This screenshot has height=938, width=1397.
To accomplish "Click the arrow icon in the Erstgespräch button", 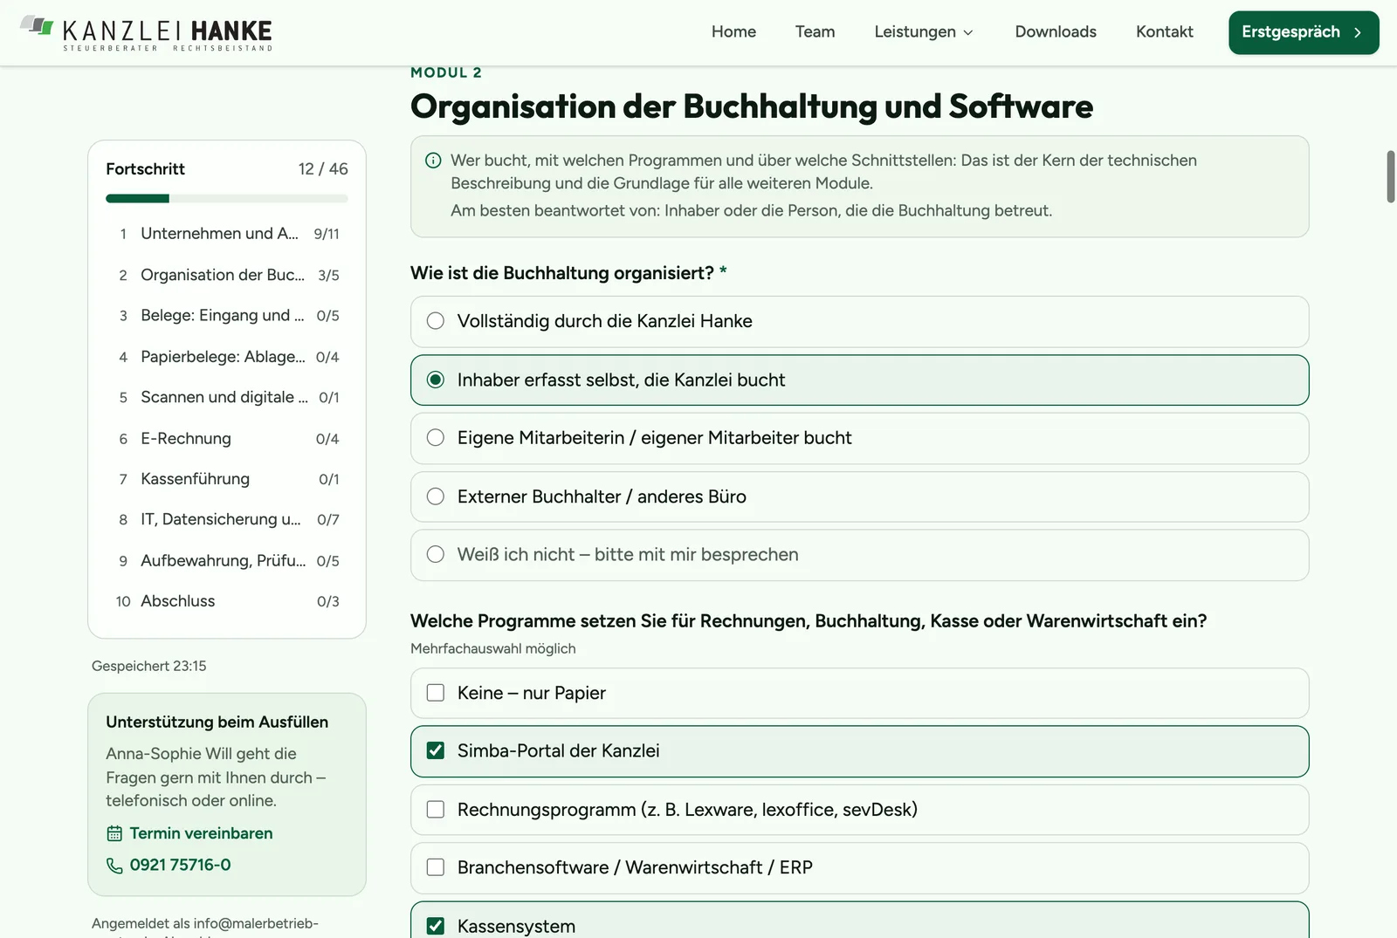I will click(1358, 32).
